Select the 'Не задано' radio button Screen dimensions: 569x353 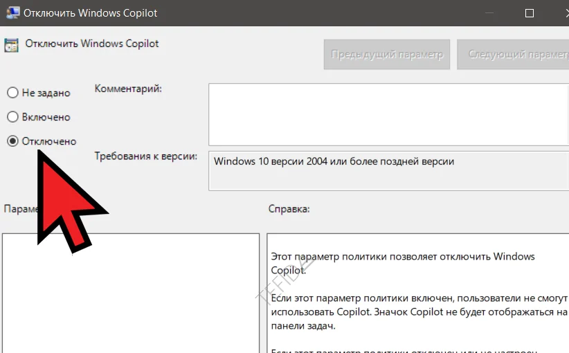tap(12, 93)
